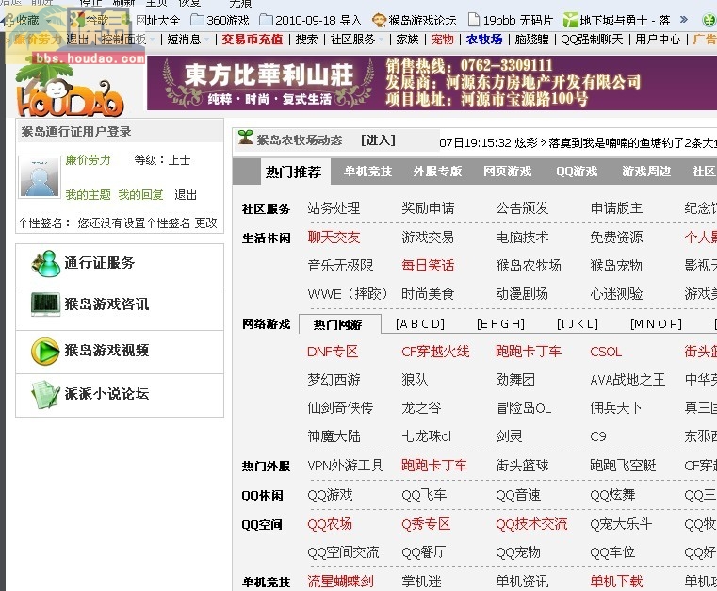717x591 pixels.
Task: Click 更改 to edit the signature
Action: coord(205,222)
